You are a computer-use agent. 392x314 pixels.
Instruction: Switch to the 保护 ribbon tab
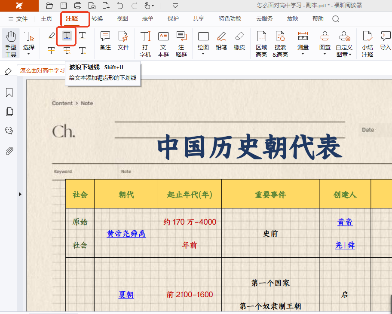point(173,19)
